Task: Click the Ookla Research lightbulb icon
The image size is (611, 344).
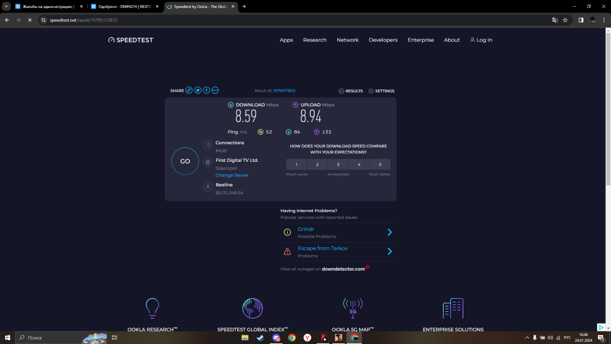Action: (x=152, y=308)
